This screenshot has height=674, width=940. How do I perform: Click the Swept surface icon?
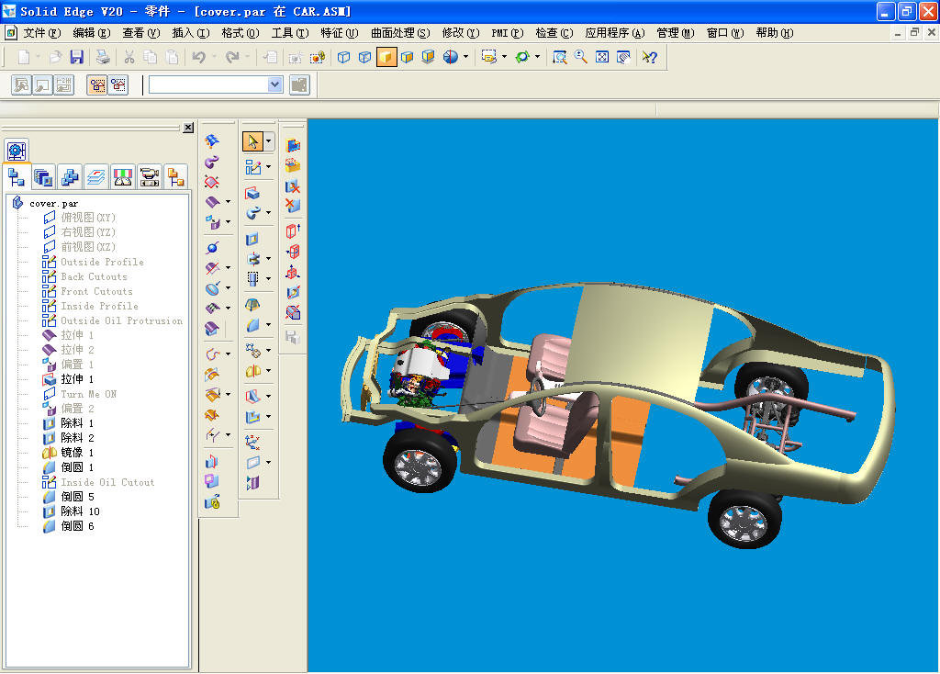coord(212,162)
